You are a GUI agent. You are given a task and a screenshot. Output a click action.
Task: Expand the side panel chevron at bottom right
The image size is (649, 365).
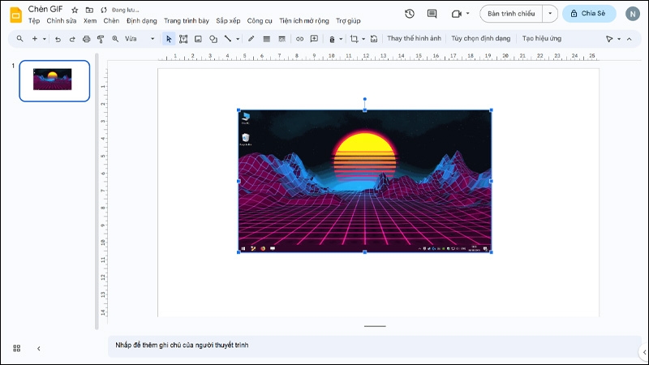(x=644, y=352)
